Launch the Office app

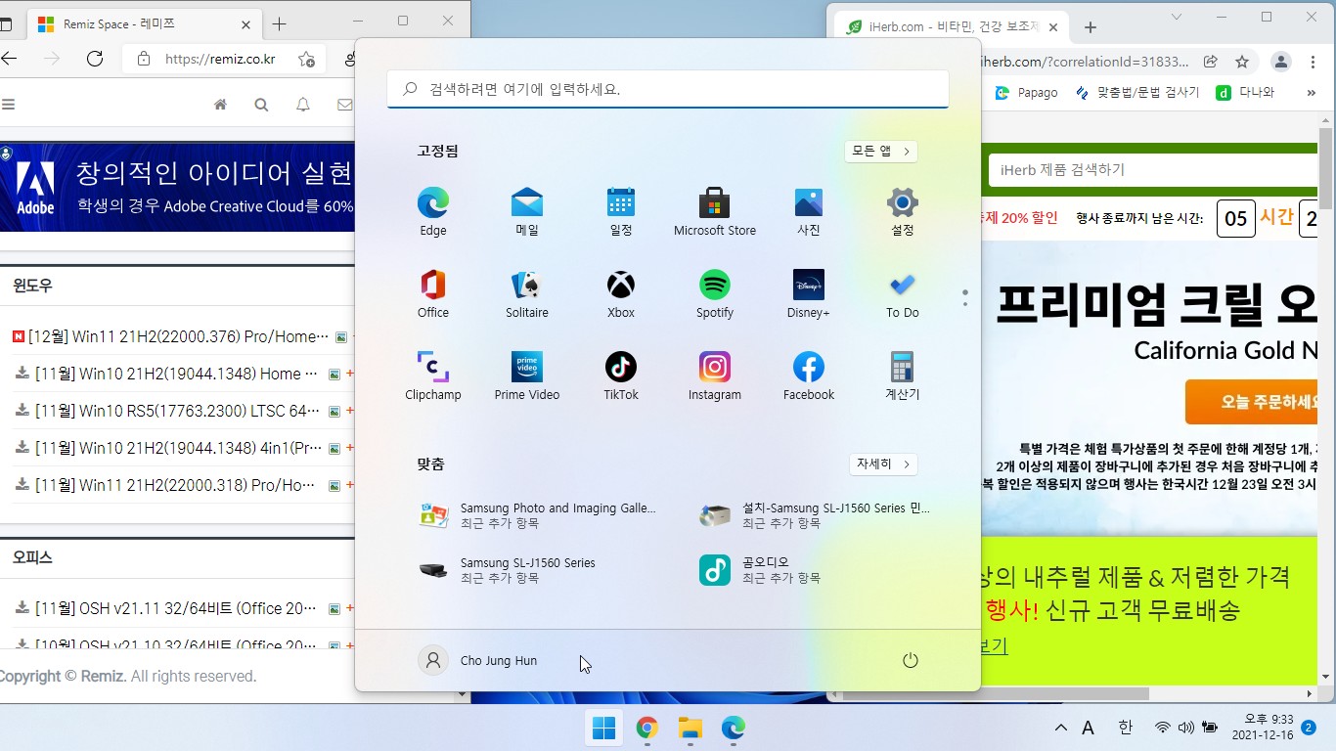click(433, 294)
